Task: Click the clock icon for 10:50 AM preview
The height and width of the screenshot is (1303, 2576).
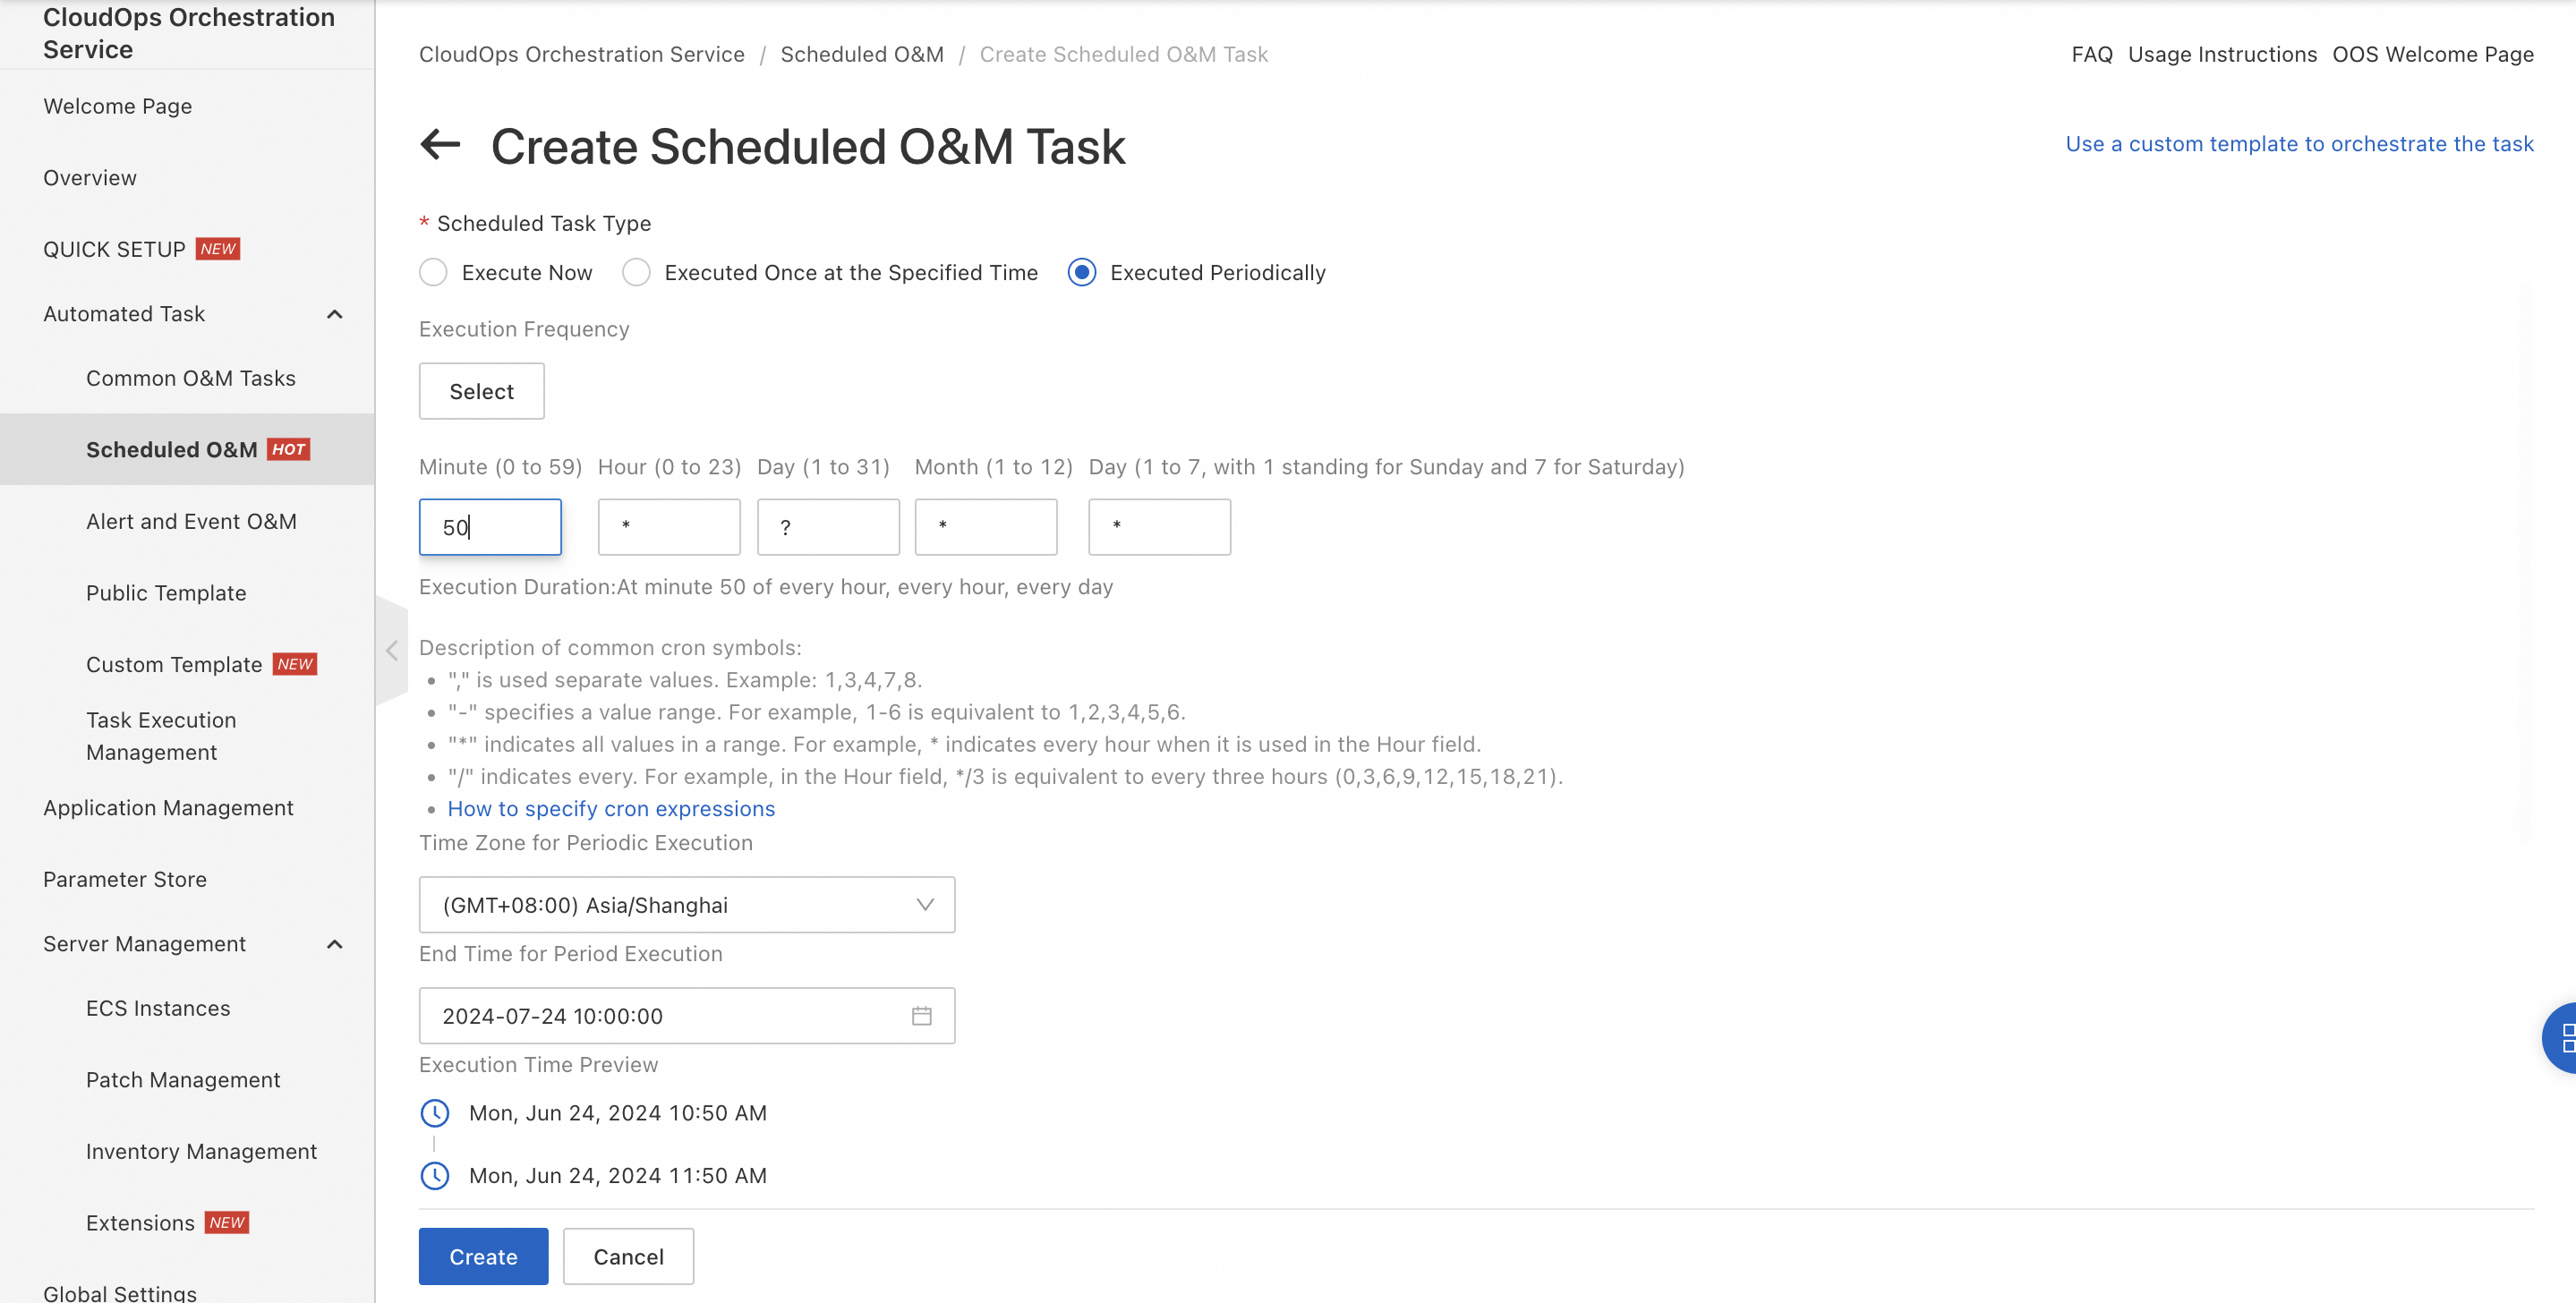Action: 434,1112
